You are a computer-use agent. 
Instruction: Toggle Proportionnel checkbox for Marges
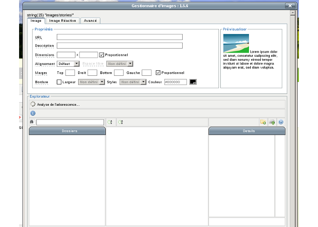point(158,73)
